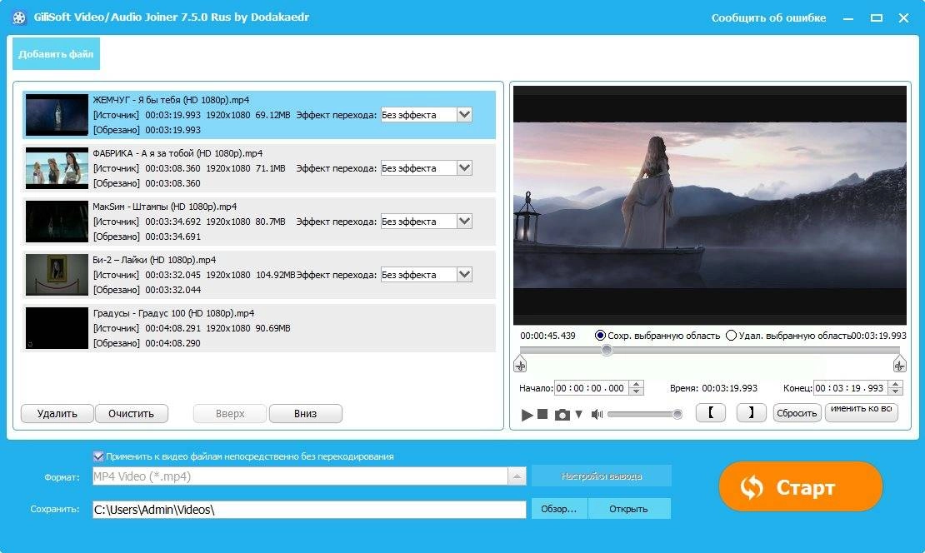925x553 pixels.
Task: Click the left trim marker on timeline
Action: point(520,365)
